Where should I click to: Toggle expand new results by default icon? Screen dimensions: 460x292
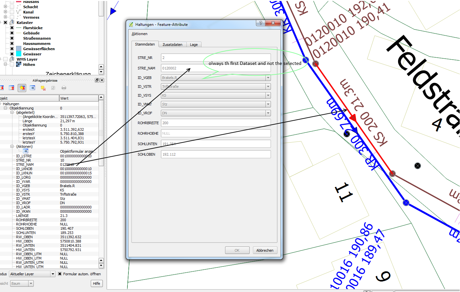[22, 88]
